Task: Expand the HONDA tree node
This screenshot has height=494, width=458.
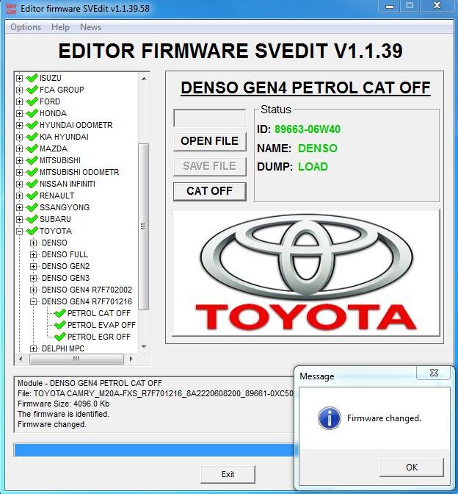Action: (x=20, y=113)
